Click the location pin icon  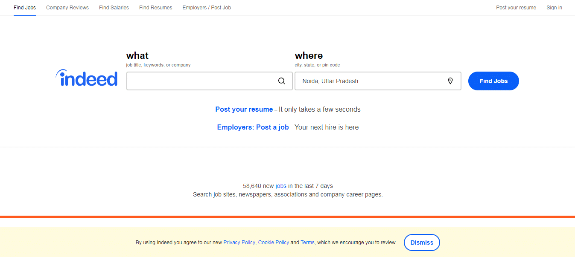[450, 81]
